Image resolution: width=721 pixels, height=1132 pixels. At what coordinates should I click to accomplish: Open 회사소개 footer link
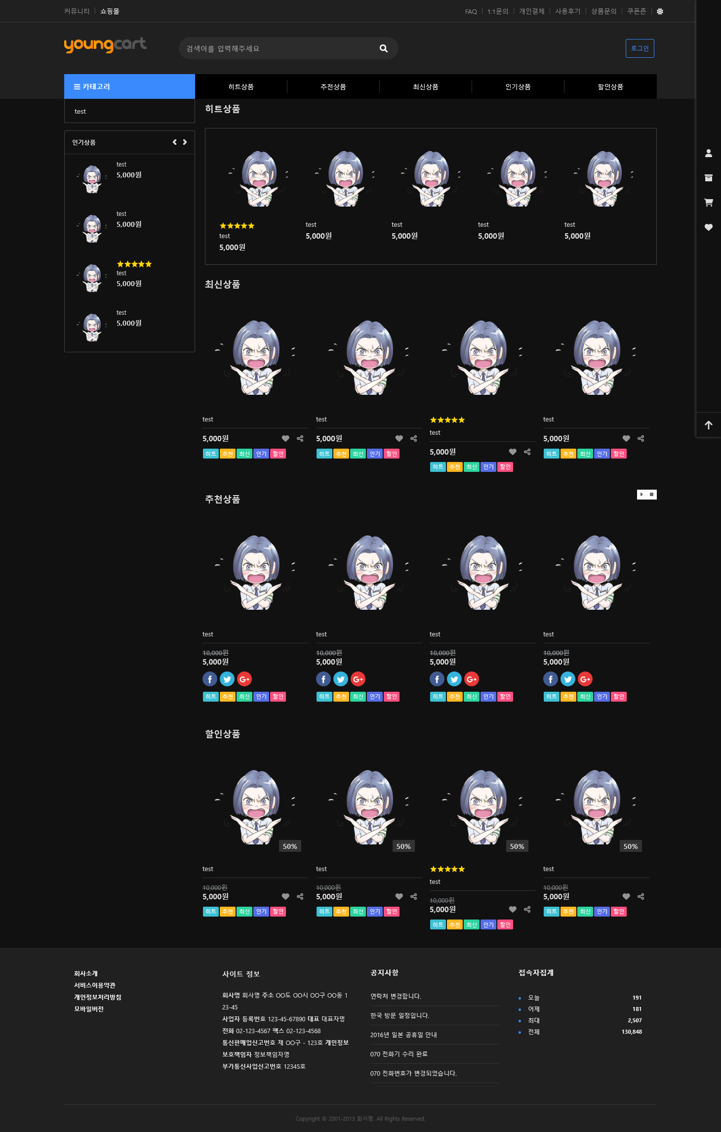(x=86, y=973)
